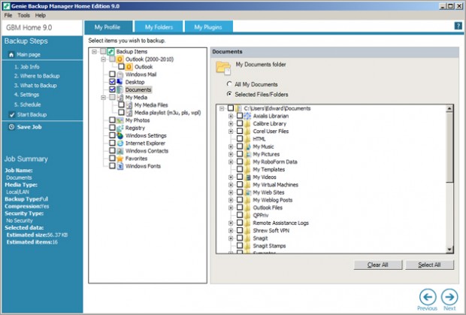Screen dimensions: 466x315
Task: Expand the My Music folder node
Action: coord(230,147)
